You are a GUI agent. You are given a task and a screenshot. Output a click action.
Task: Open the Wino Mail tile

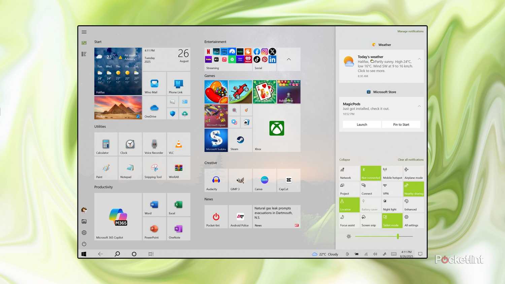(x=154, y=83)
